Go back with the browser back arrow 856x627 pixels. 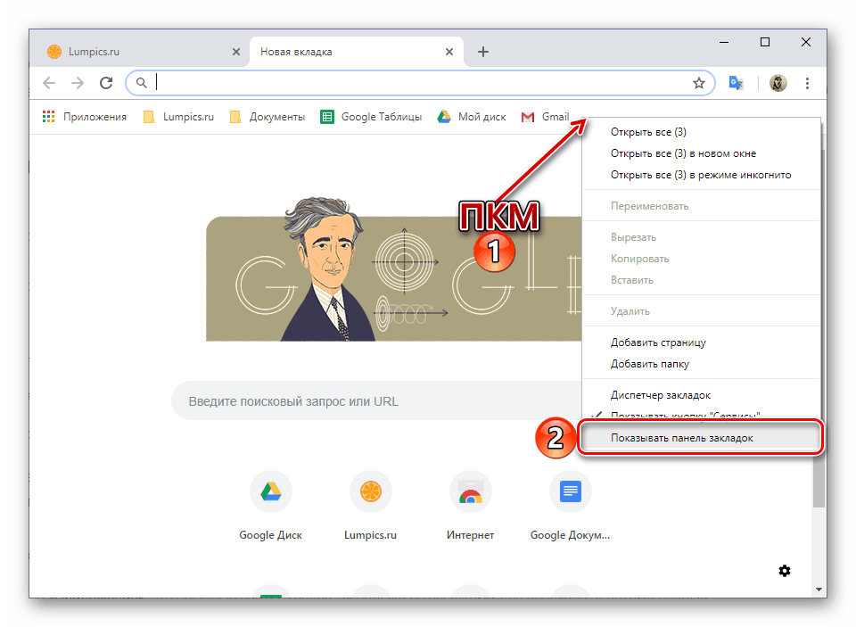(49, 83)
